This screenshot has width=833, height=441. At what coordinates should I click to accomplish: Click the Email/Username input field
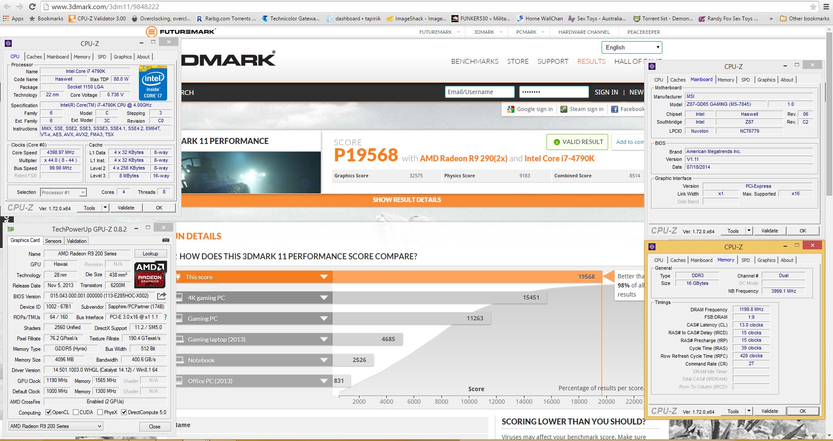[x=480, y=92]
